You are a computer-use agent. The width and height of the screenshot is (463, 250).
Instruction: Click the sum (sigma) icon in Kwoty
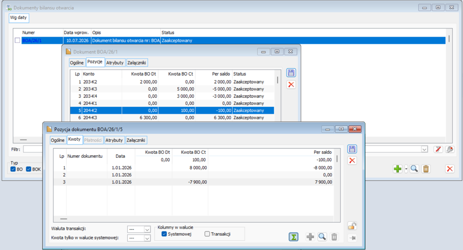(293, 237)
